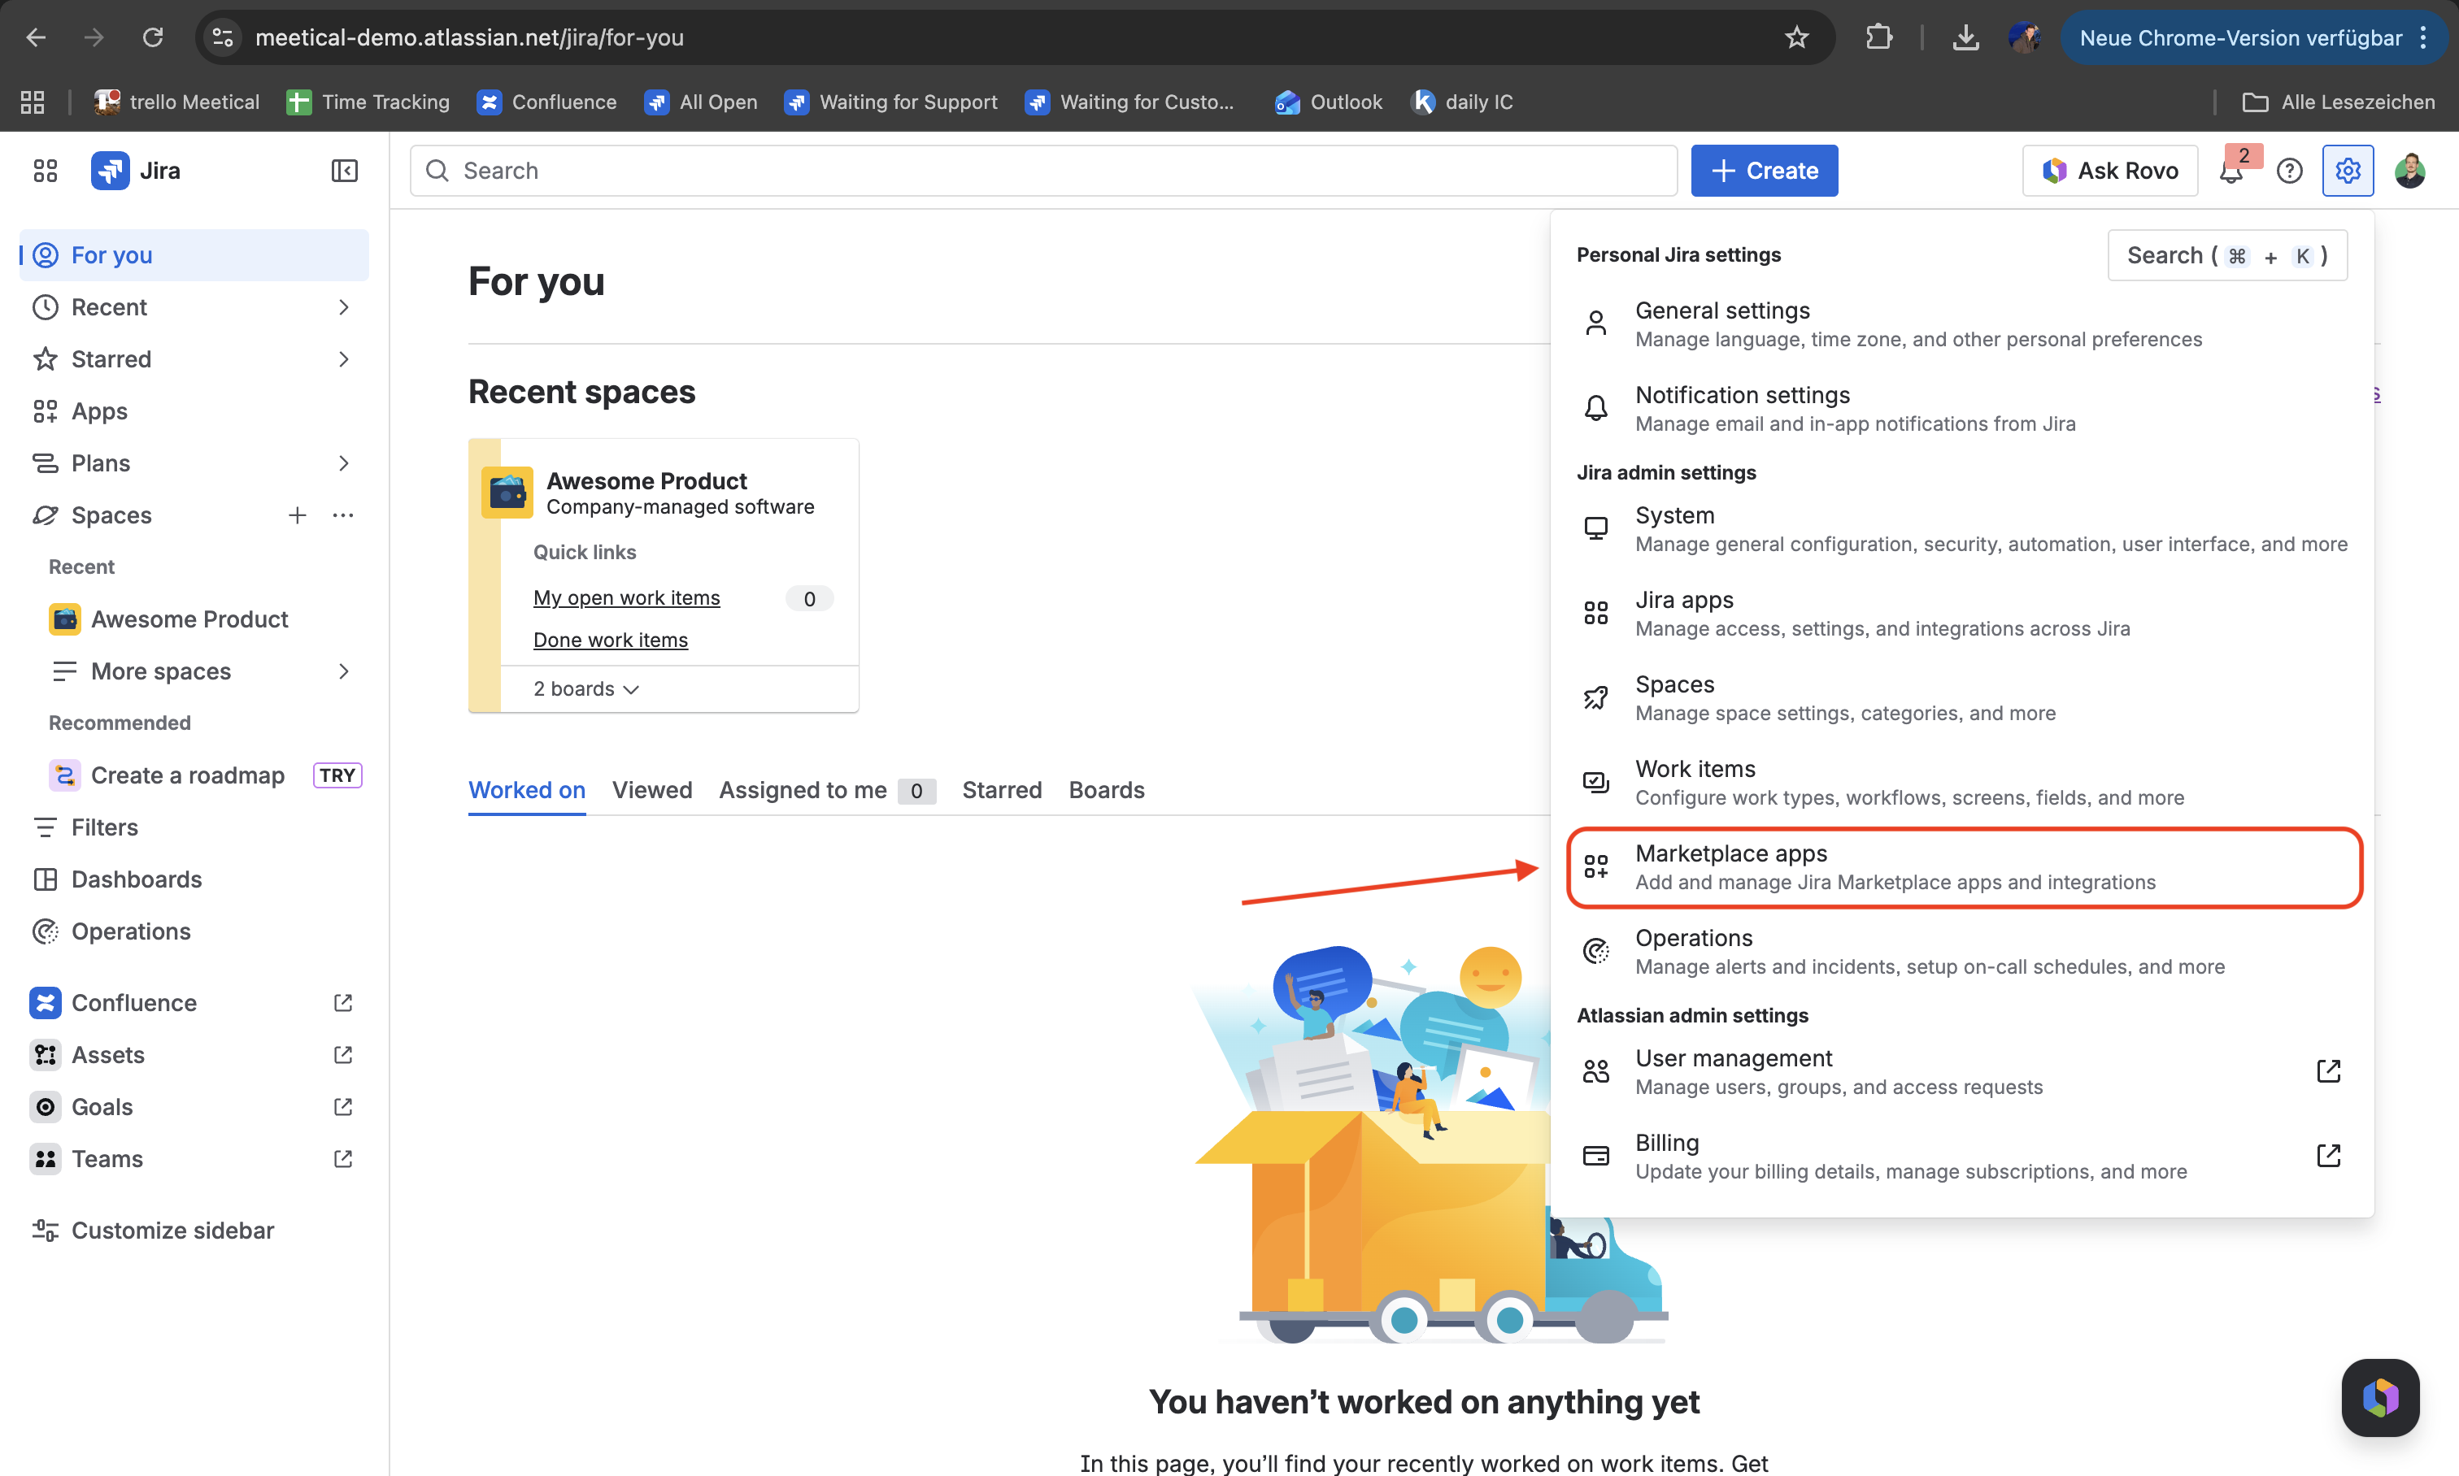Open Chrome downloads icon
Image resolution: width=2459 pixels, height=1476 pixels.
[1965, 38]
